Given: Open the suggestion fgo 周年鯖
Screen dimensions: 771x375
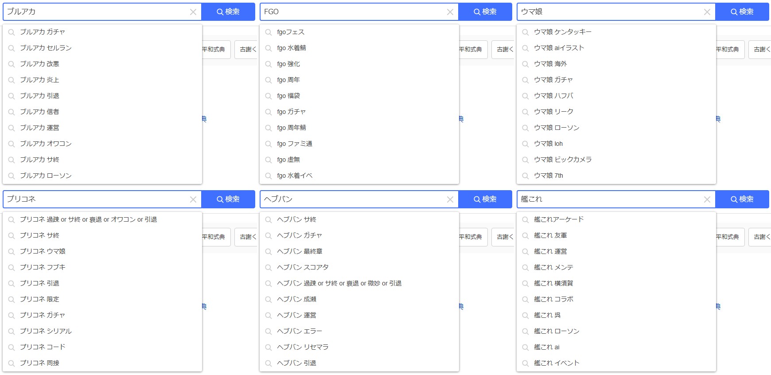Looking at the screenshot, I should click(359, 128).
